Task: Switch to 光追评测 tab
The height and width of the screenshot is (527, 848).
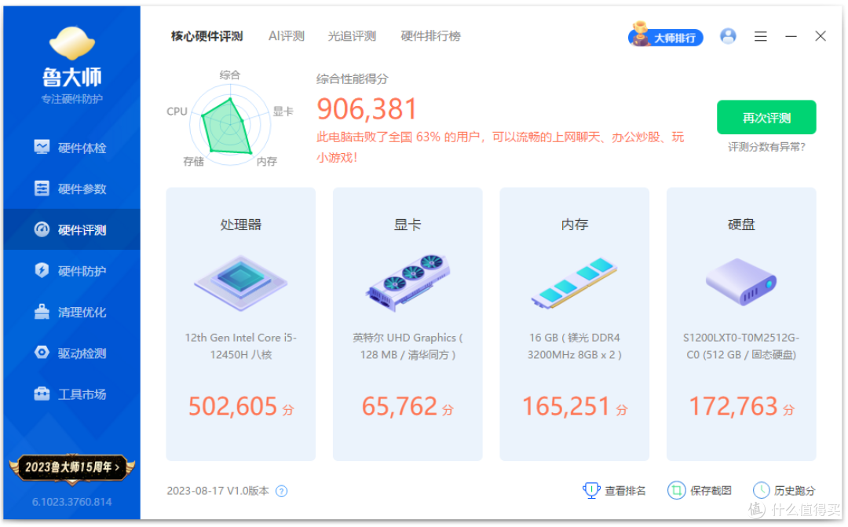Action: pos(352,36)
